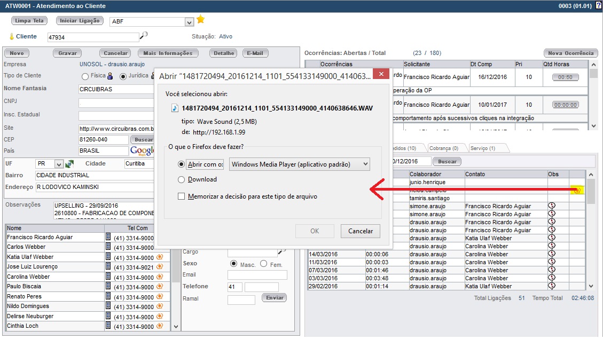
Task: Click the yellow favorite star icon
Action: pos(200,20)
